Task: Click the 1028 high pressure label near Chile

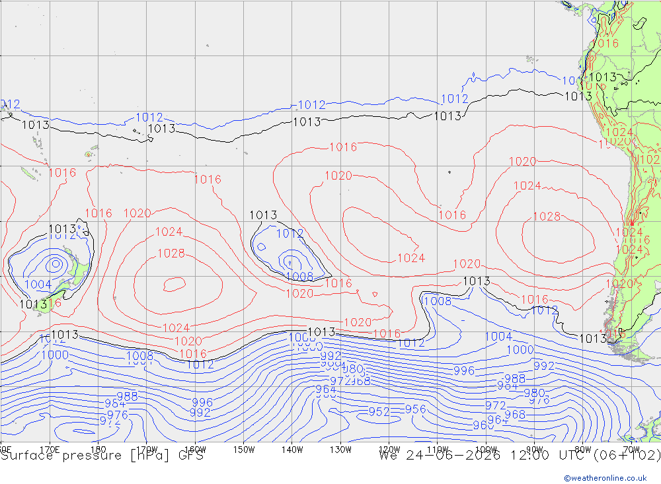Action: pos(547,216)
